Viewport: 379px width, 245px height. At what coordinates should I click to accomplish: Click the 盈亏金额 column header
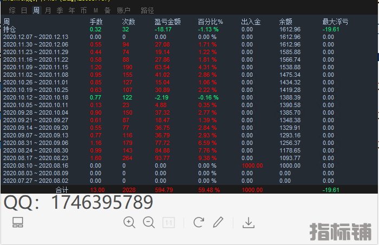(167, 22)
